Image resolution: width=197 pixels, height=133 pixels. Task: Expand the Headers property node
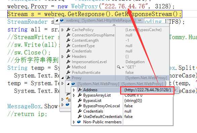point(62,56)
